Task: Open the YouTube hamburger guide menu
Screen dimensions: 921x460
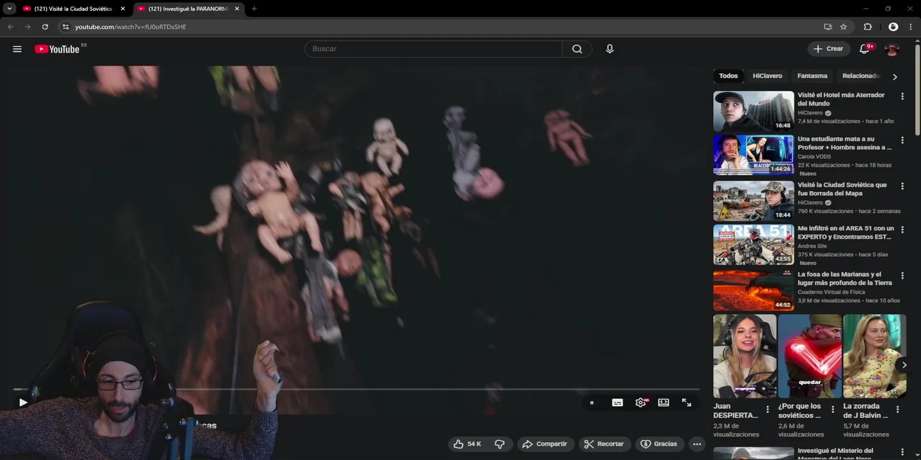Action: tap(17, 49)
